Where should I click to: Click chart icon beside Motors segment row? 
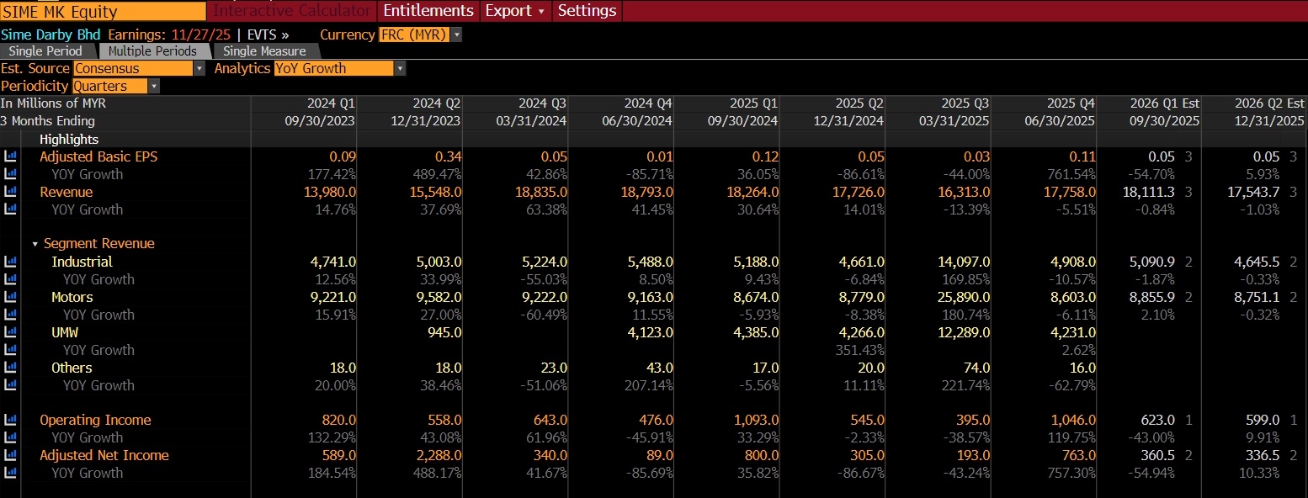[10, 297]
